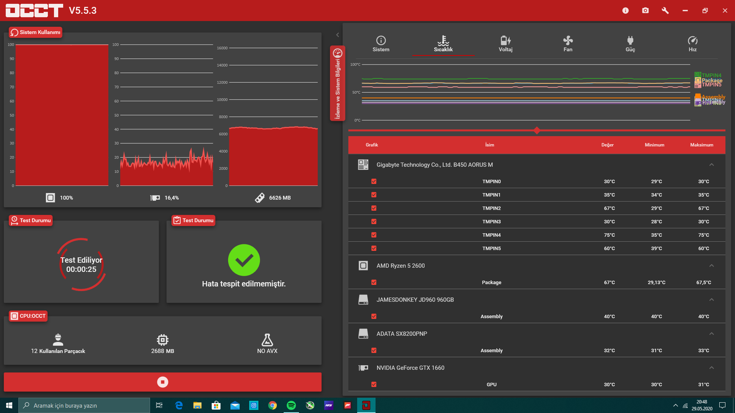Uncheck the TMPIN0 graph checkbox
The height and width of the screenshot is (413, 735).
[x=374, y=182]
